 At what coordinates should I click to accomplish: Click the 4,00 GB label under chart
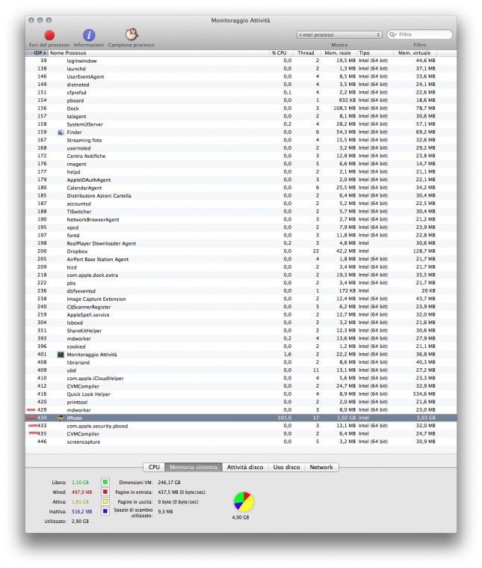pos(241,518)
